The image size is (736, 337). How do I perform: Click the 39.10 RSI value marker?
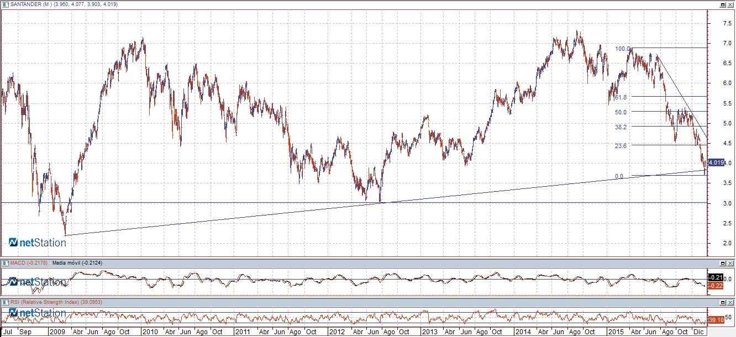[716, 320]
